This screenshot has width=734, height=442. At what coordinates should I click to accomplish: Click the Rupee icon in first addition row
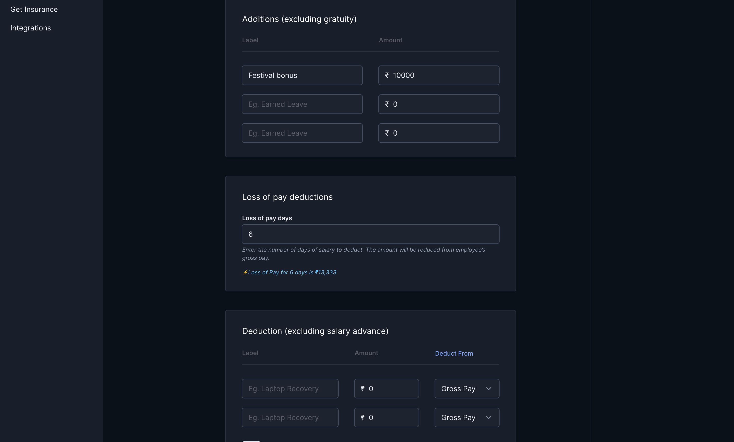tap(387, 75)
